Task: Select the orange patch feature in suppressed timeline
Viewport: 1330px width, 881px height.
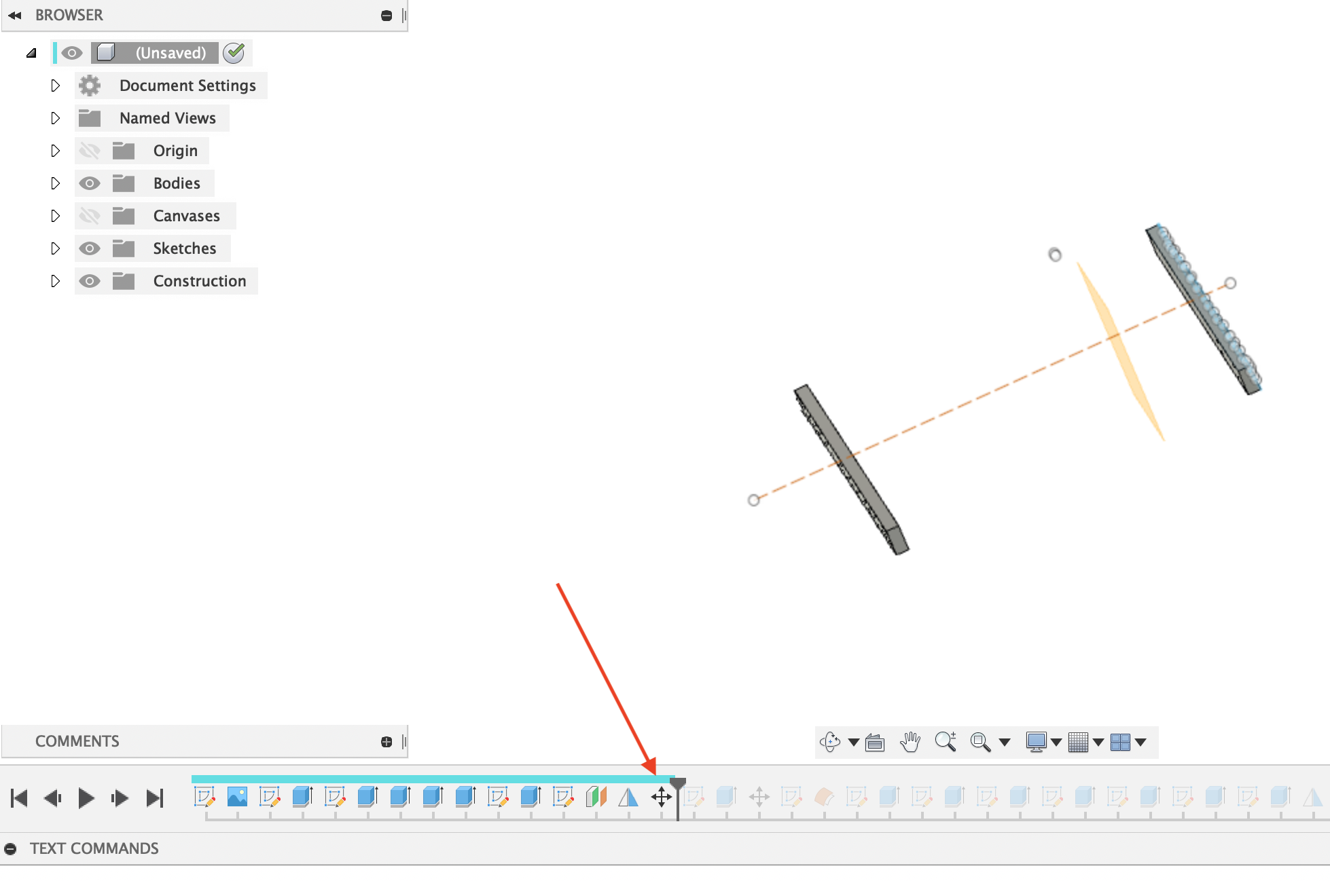Action: [x=824, y=797]
